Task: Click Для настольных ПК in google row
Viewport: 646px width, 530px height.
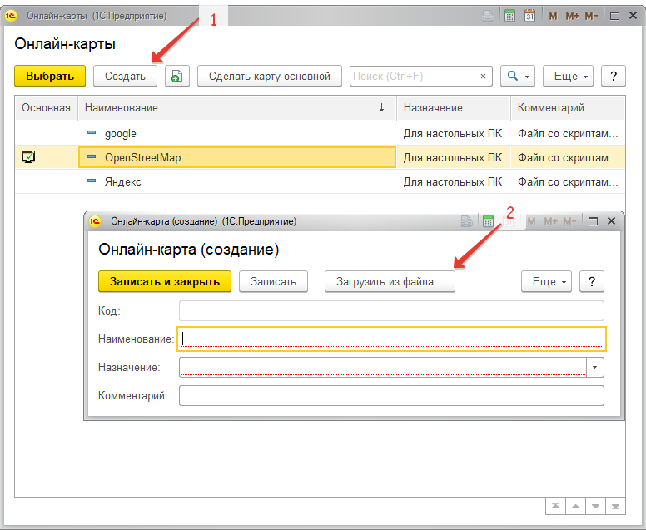Action: click(453, 133)
